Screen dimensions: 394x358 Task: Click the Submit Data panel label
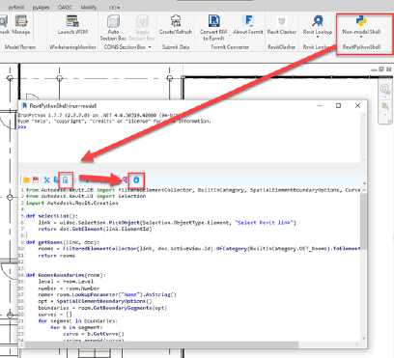(176, 47)
